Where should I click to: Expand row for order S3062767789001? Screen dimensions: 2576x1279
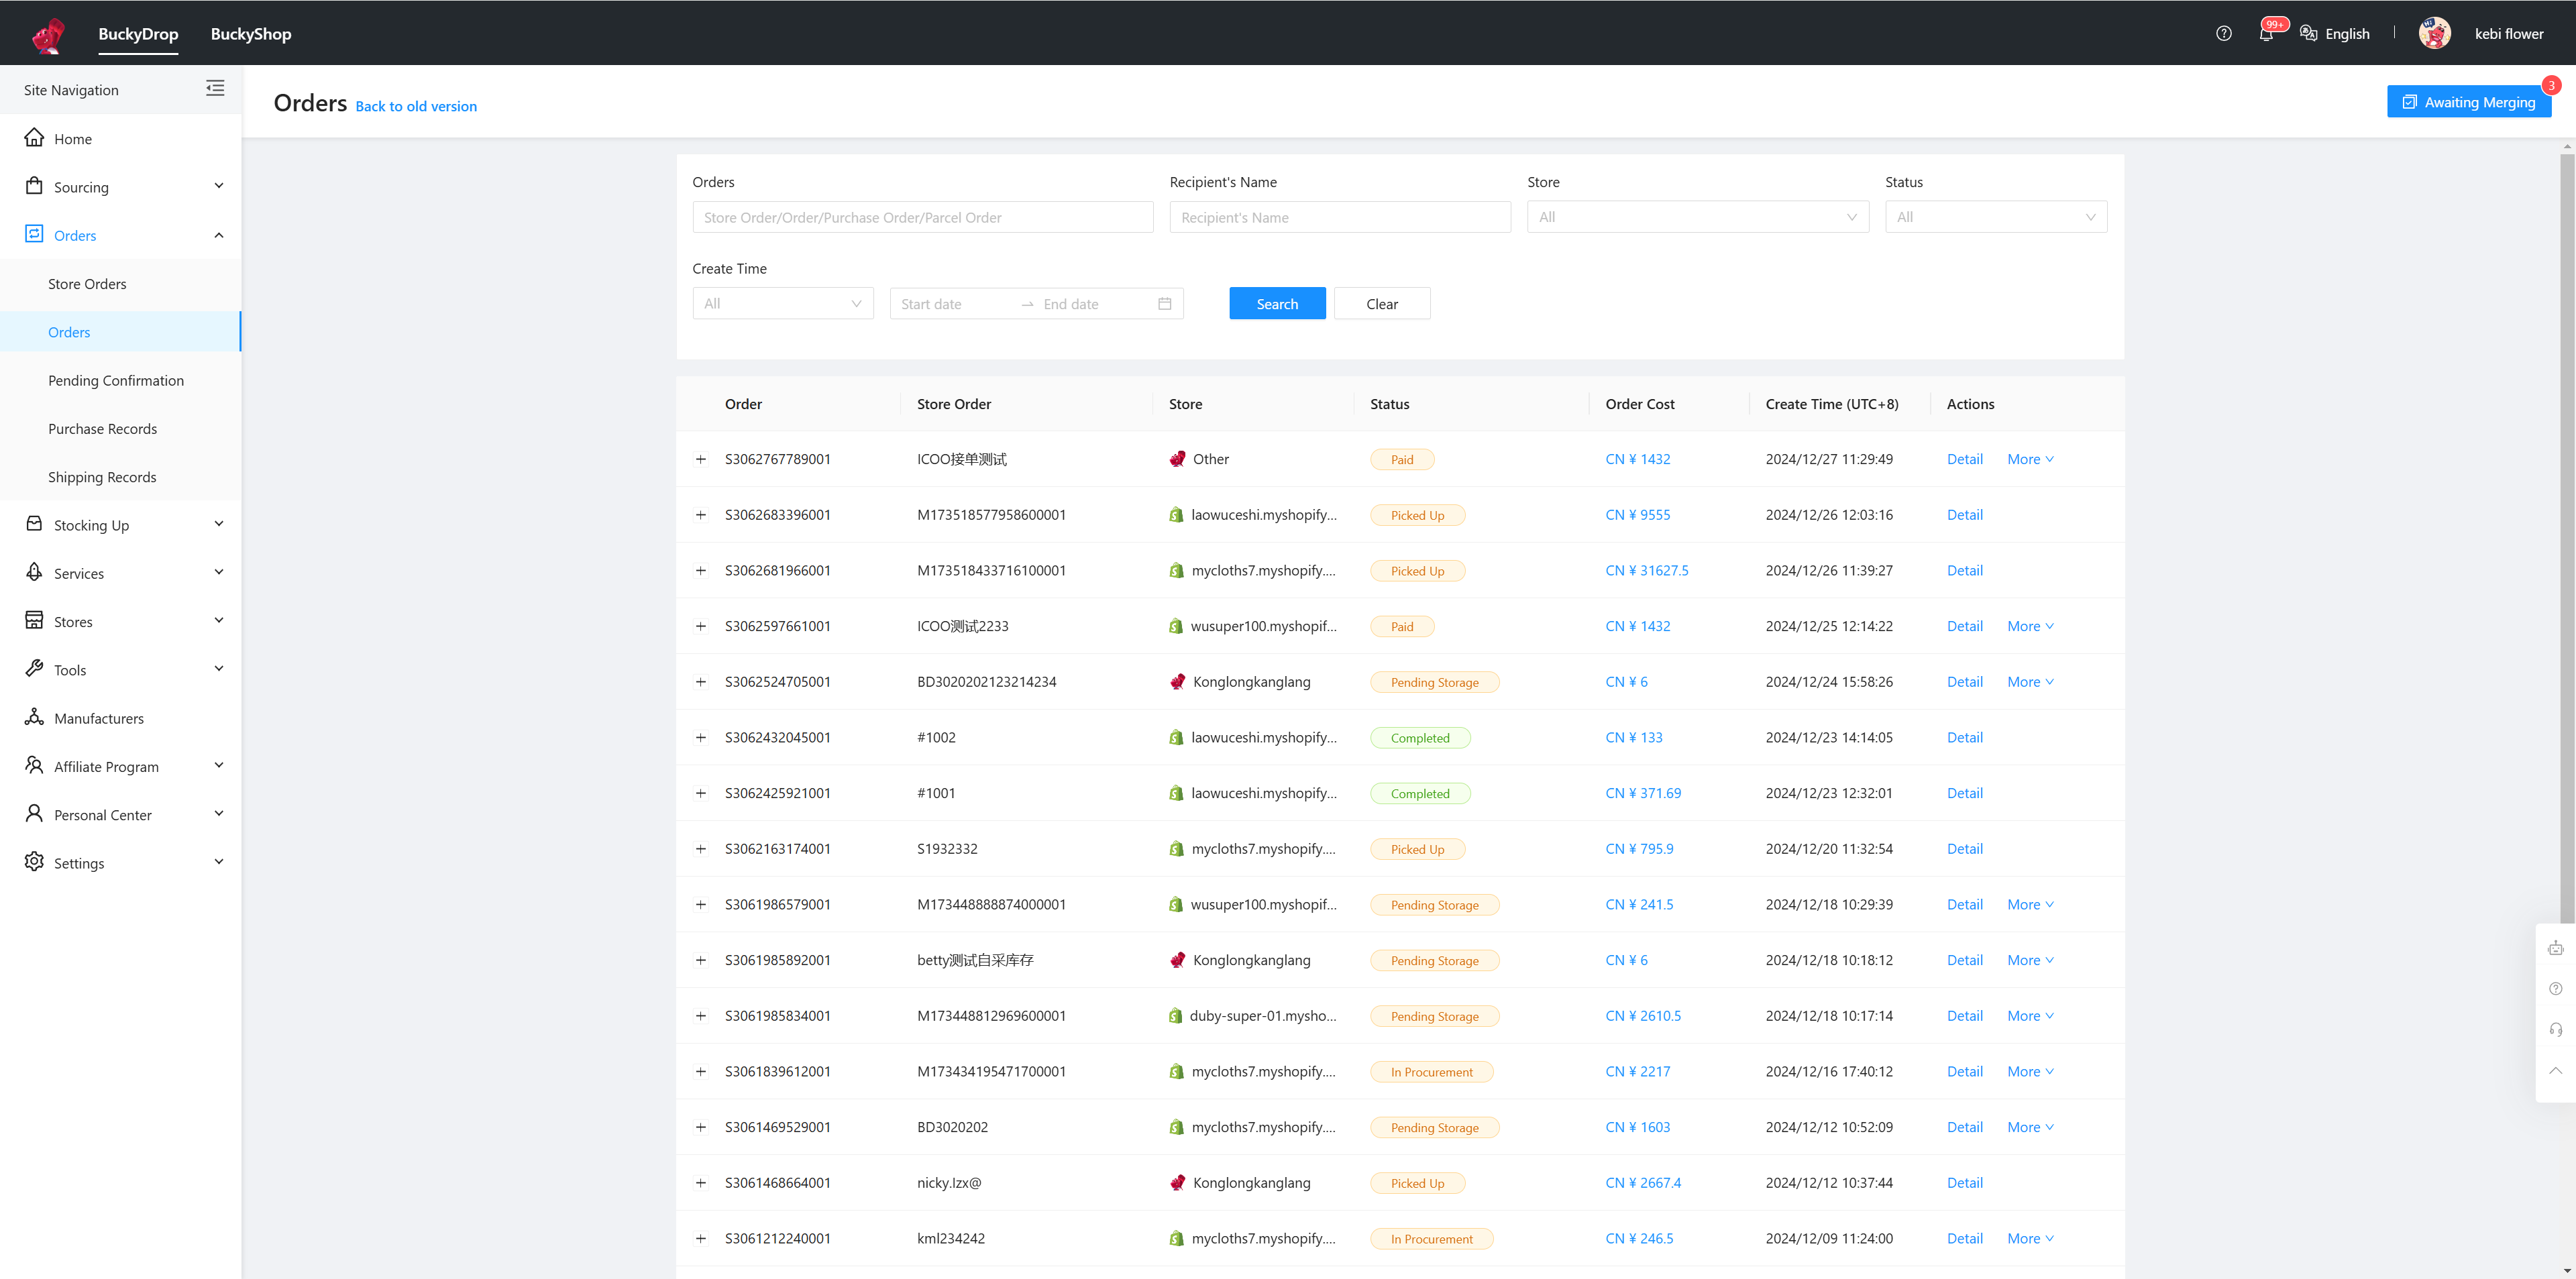701,460
